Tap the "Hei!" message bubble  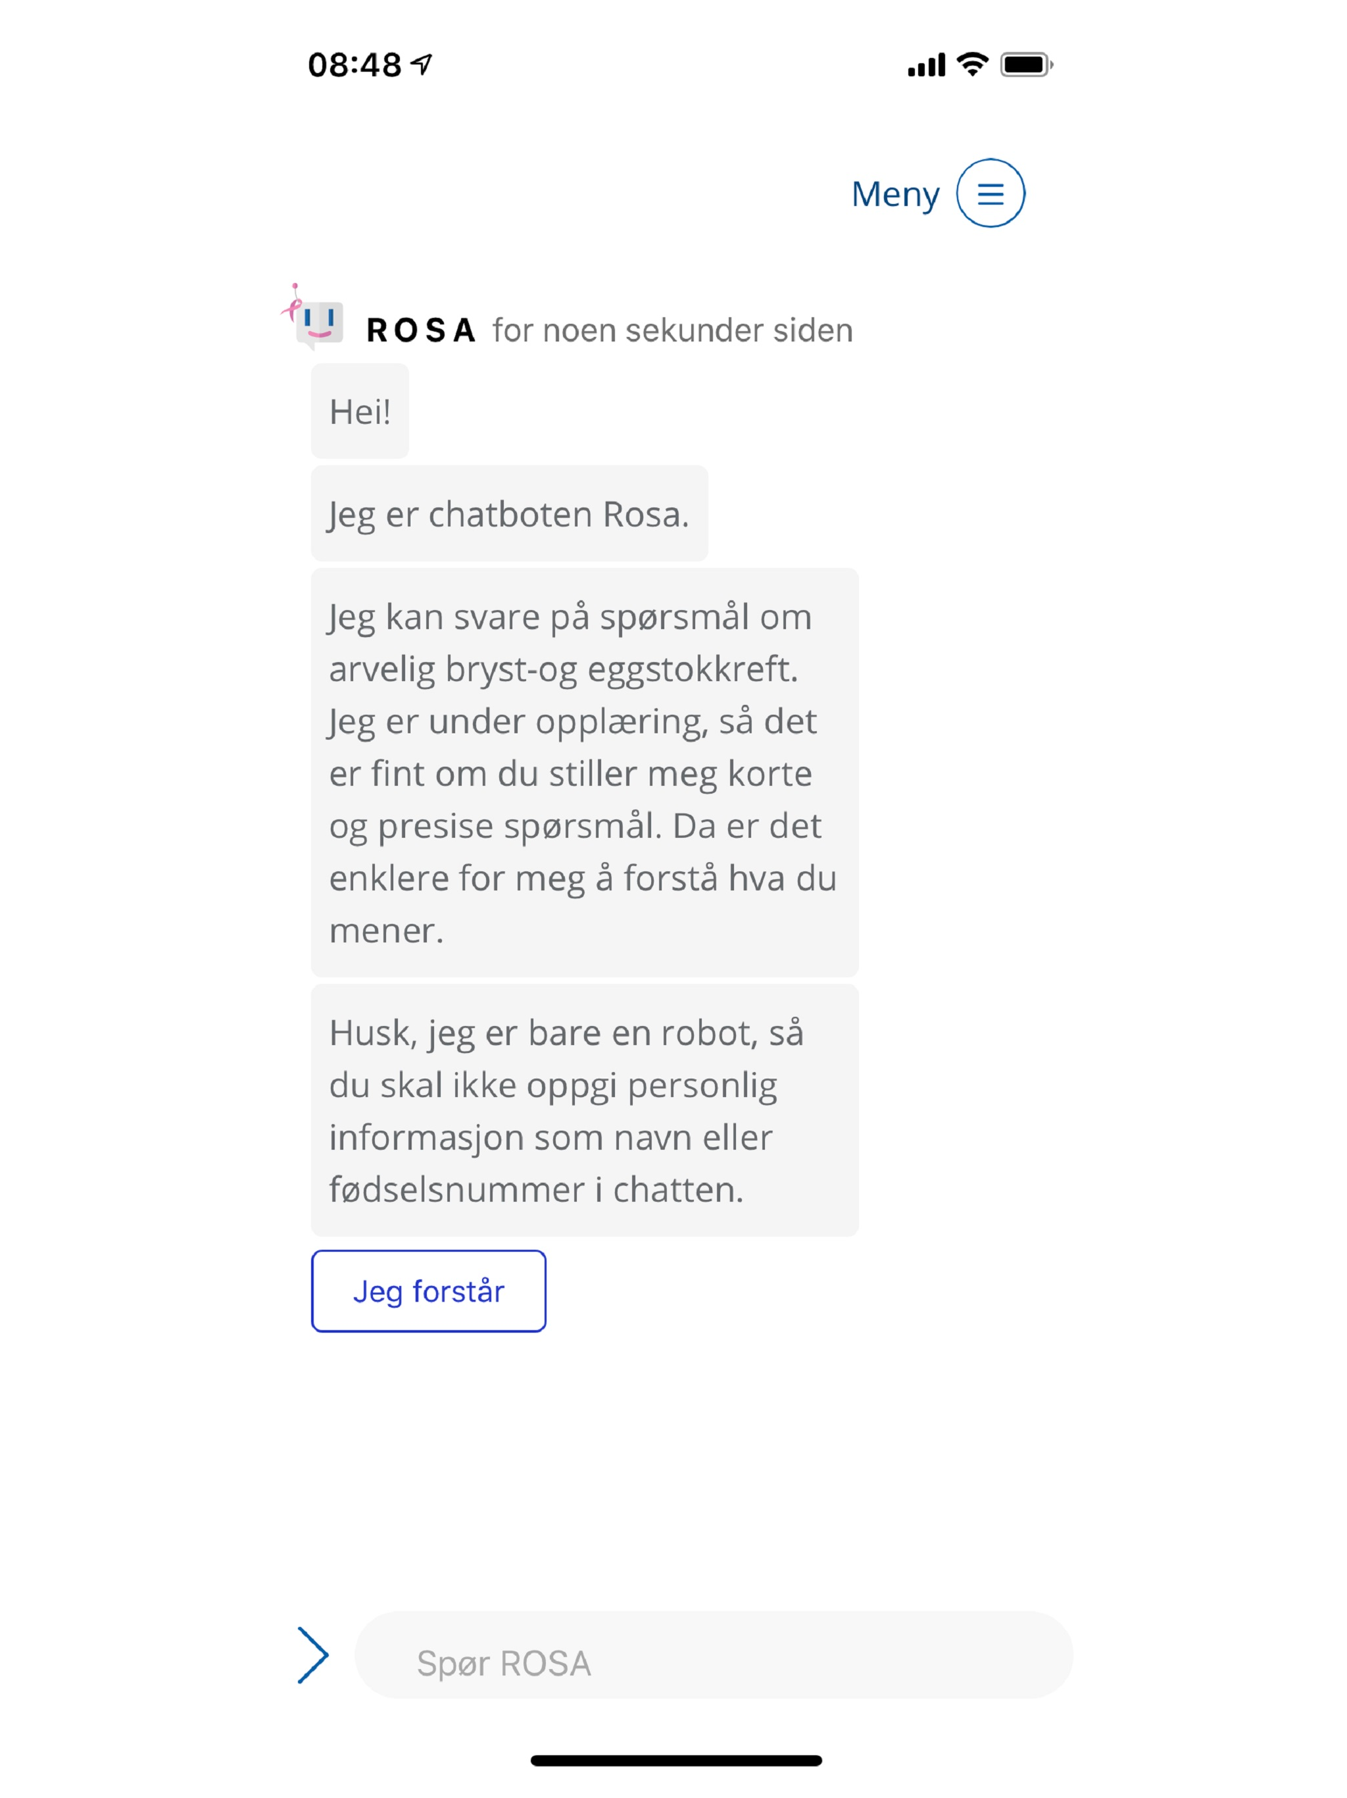coord(360,411)
